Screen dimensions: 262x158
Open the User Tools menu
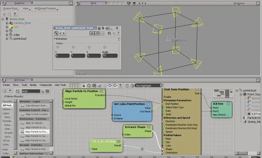60,85
